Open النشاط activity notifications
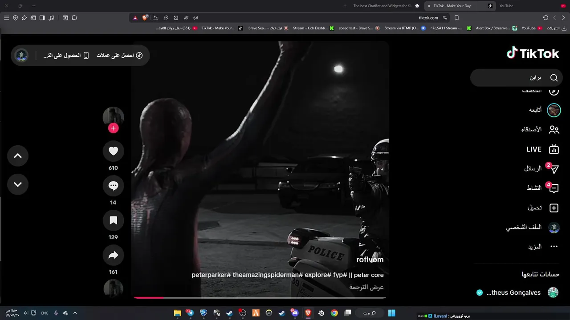570x320 pixels. [x=542, y=188]
